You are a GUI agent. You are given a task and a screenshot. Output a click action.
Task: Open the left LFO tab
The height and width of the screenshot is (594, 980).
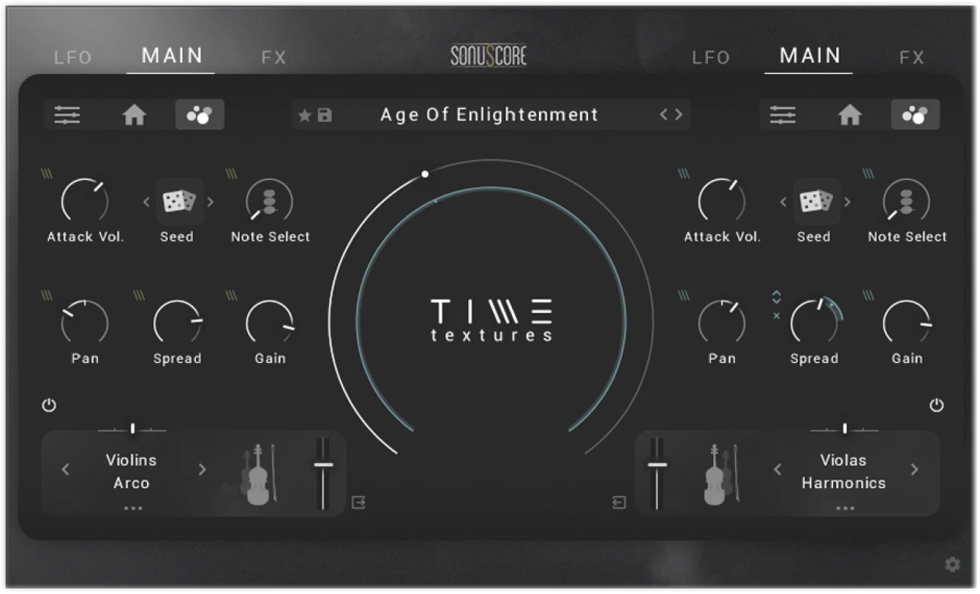click(x=73, y=58)
